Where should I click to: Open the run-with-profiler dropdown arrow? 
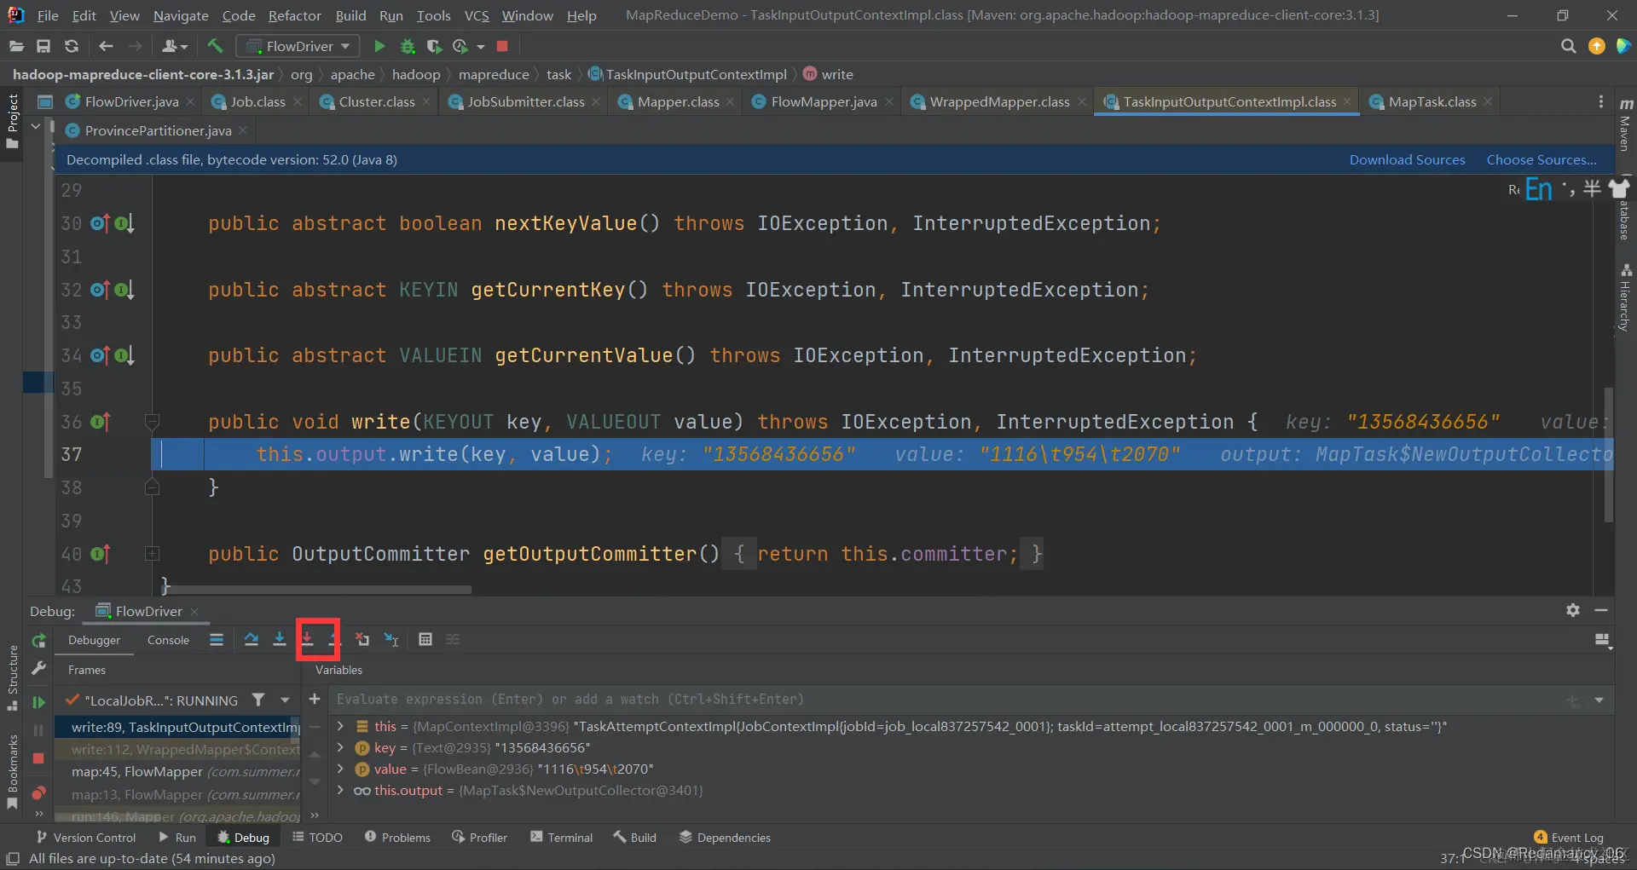click(x=481, y=47)
